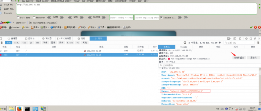
Task: Open the TOOLS menu in HackBar
Action: (77, 1)
